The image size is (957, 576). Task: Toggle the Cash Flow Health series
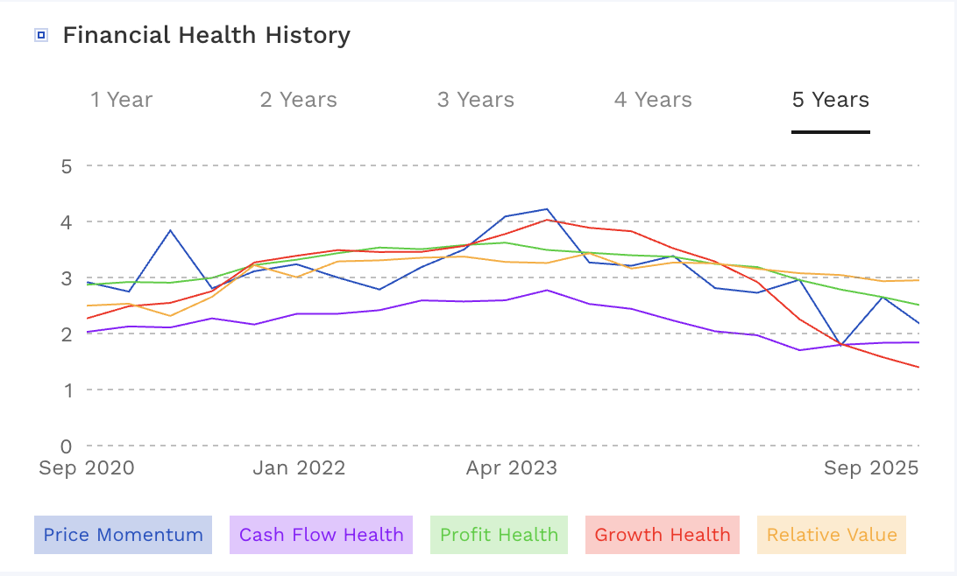point(321,534)
